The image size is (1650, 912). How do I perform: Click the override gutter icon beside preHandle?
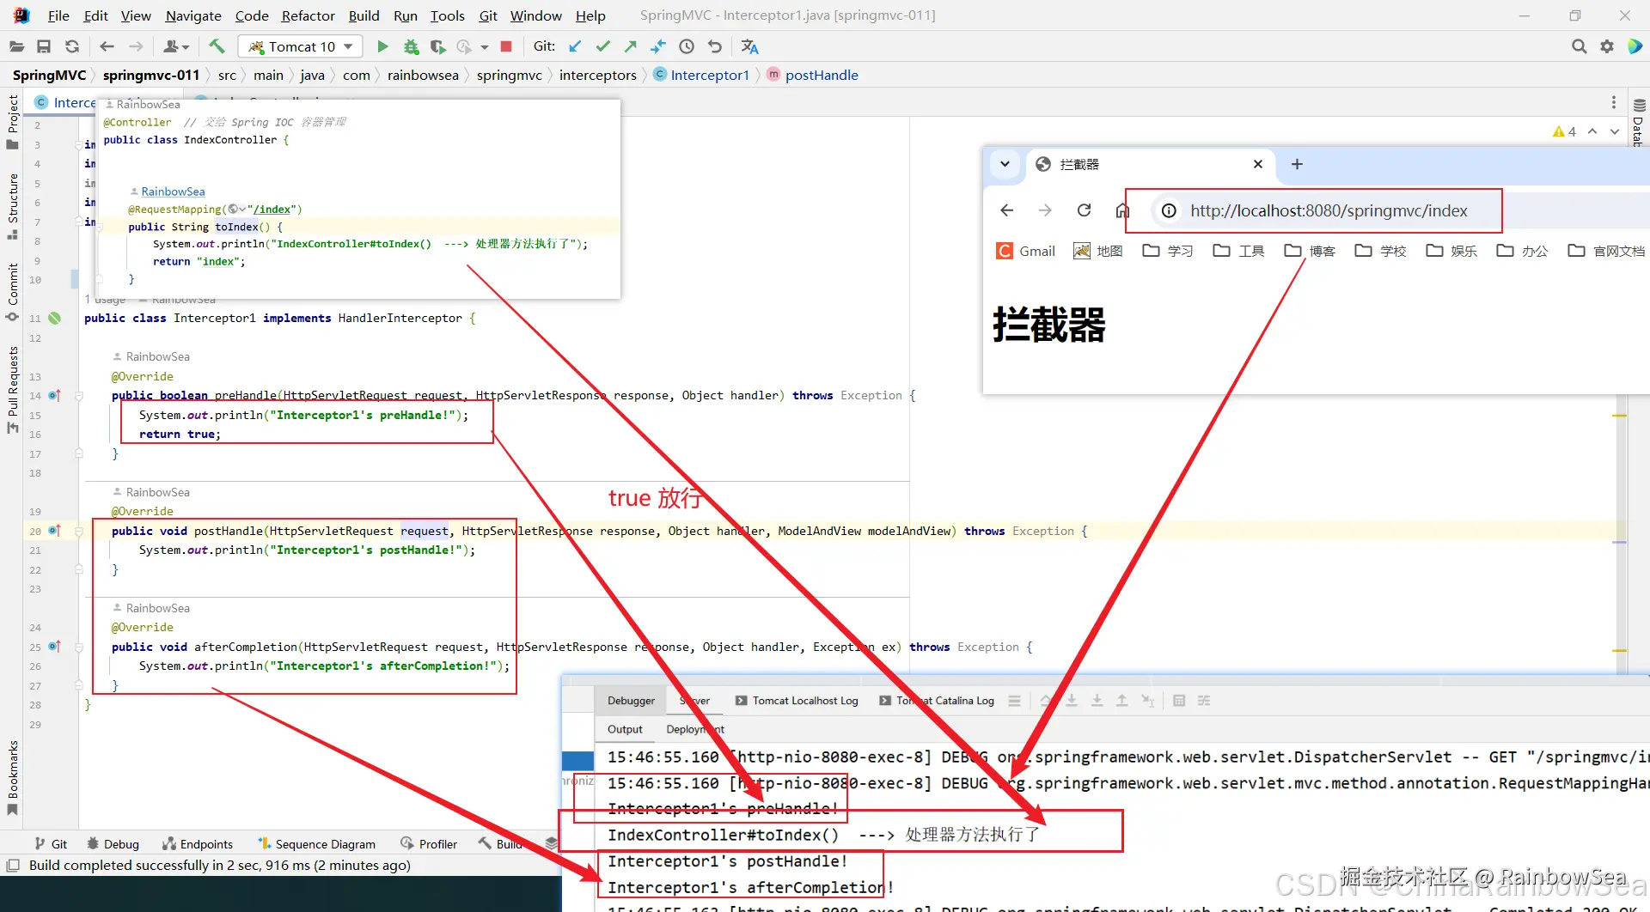(x=55, y=395)
